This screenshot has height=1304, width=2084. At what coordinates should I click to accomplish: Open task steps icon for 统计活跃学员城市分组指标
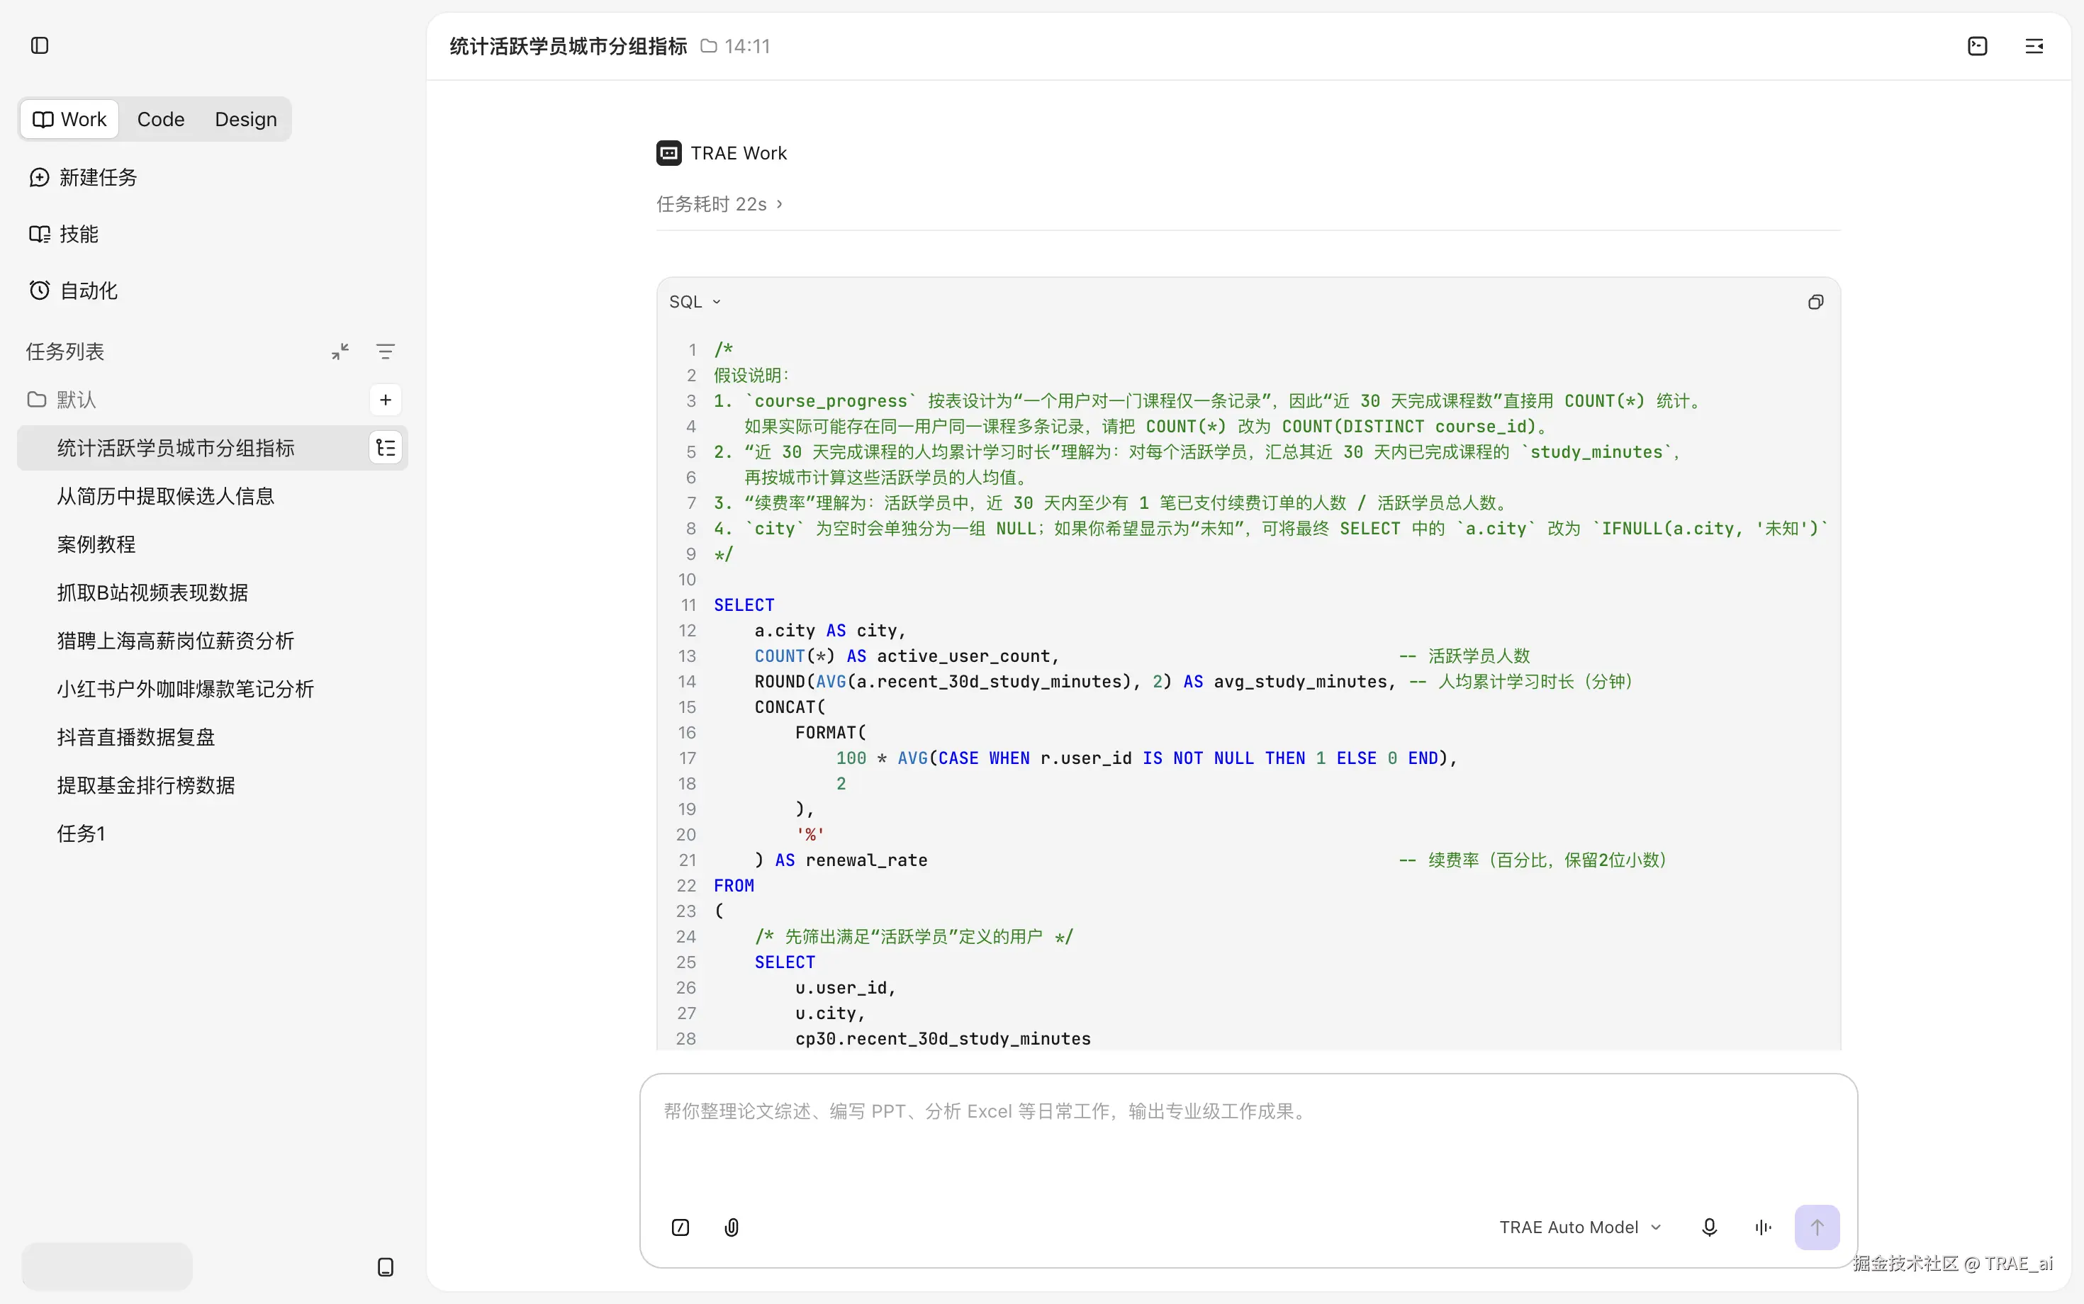coord(386,448)
